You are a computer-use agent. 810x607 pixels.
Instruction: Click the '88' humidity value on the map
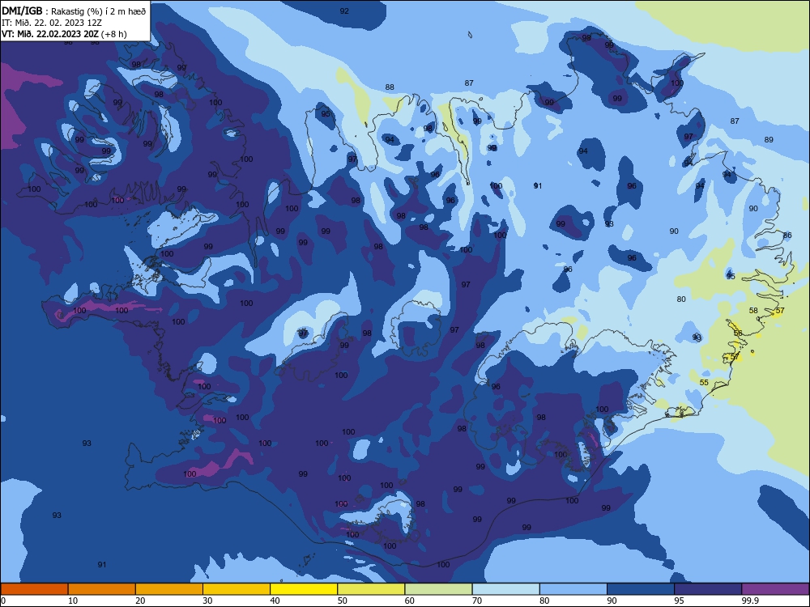click(x=390, y=87)
